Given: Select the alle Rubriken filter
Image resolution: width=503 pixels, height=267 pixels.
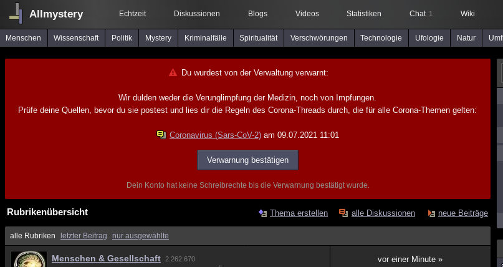Looking at the screenshot, I should point(32,236).
